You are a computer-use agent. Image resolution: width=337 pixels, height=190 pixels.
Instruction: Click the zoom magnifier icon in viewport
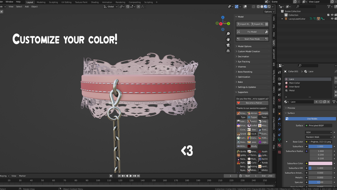pyautogui.click(x=228, y=34)
